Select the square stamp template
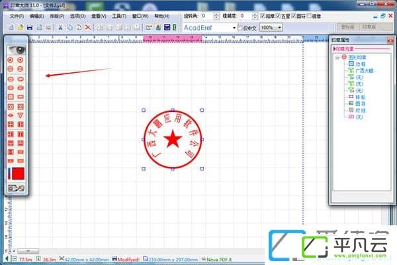The width and height of the screenshot is (397, 265). 11,97
